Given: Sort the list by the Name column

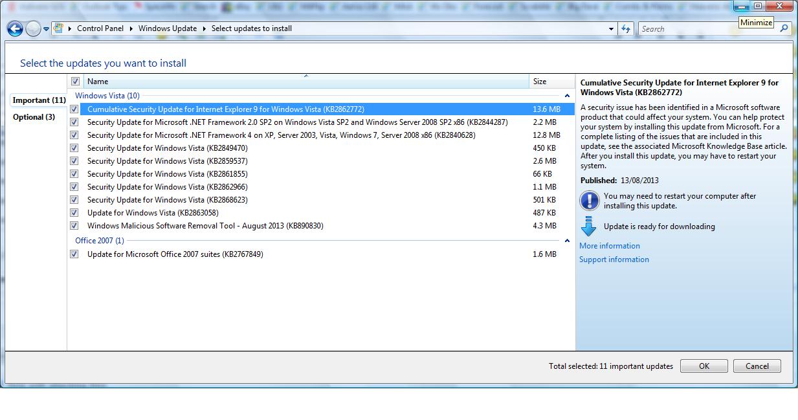Looking at the screenshot, I should coord(306,82).
